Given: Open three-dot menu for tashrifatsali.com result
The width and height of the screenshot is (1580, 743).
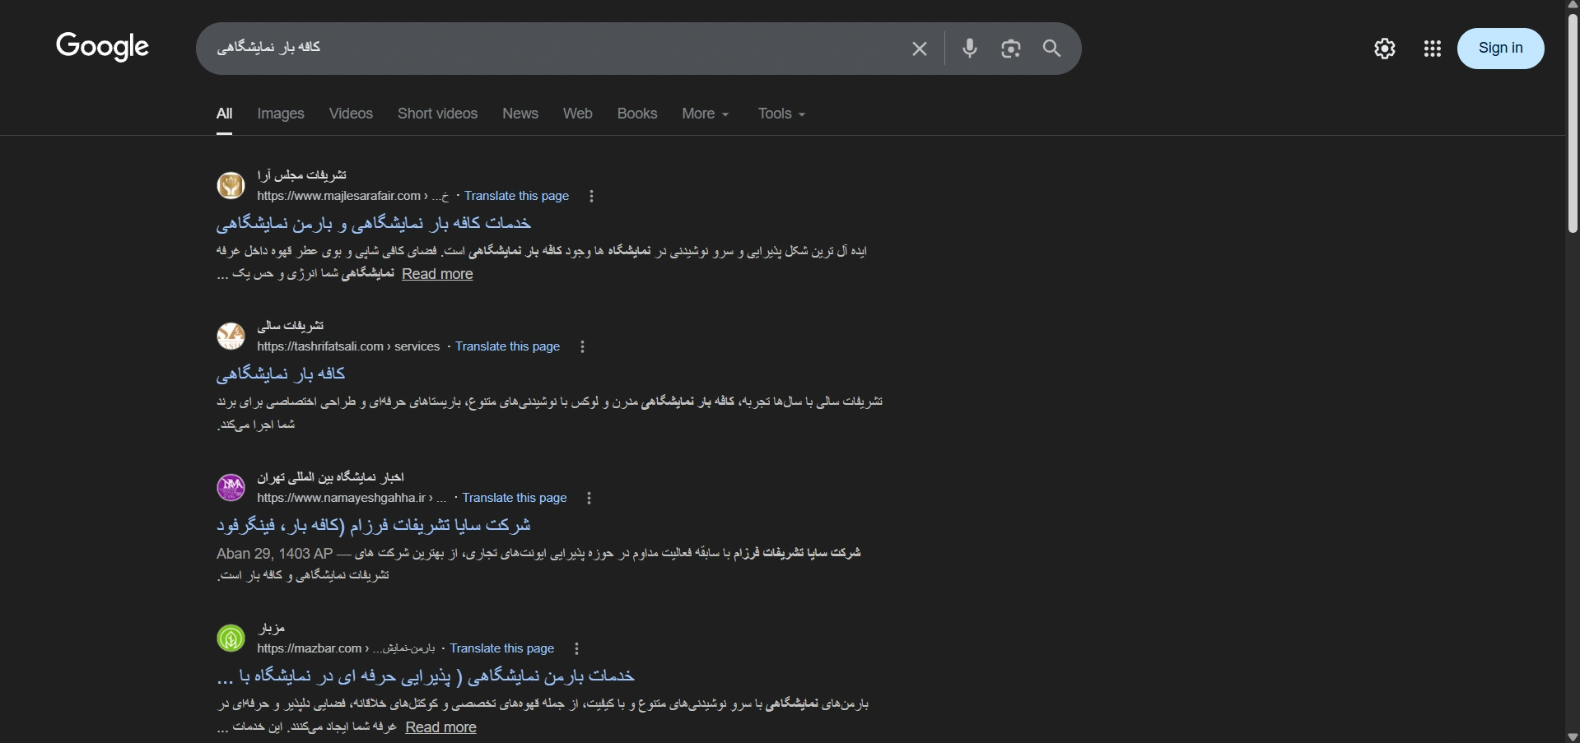Looking at the screenshot, I should pyautogui.click(x=582, y=346).
